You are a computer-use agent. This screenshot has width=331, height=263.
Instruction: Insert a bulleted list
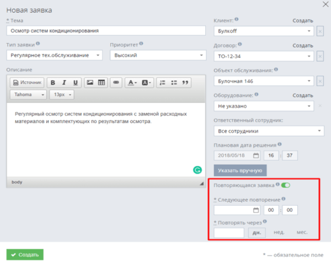click(174, 83)
